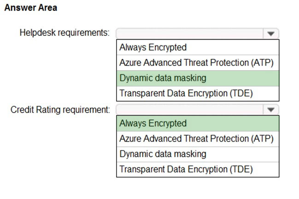The image size is (299, 199).
Task: Pick Transparent Data Encryption for Helpdesk requirements
Action: coord(198,93)
